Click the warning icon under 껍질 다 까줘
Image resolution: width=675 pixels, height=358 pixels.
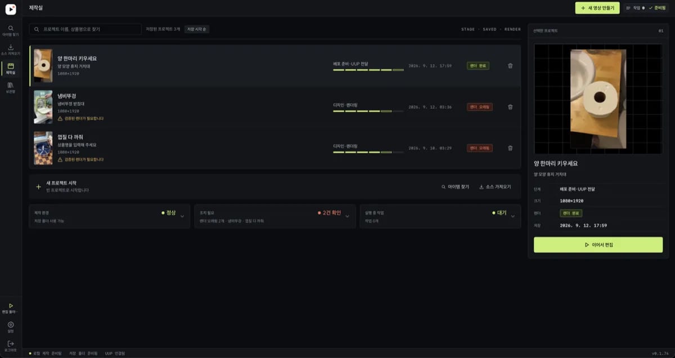coord(60,160)
